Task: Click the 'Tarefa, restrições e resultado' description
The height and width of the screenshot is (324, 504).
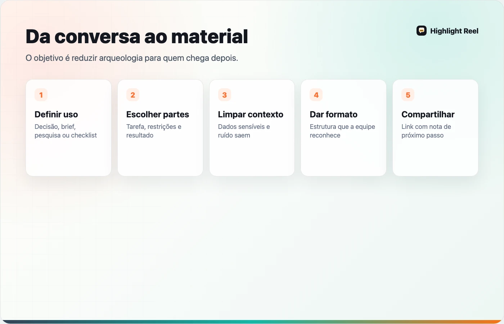Action: [154, 131]
